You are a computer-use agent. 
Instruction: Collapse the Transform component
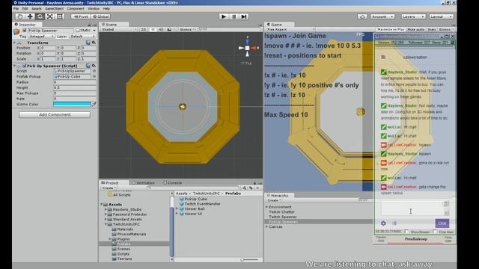coord(15,43)
